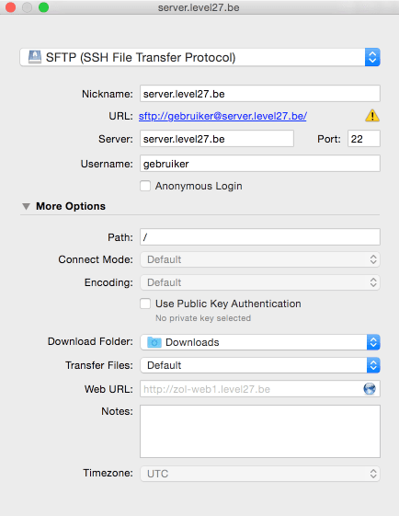This screenshot has height=516, width=399.
Task: Click the 'More Options' heading text
Action: point(71,206)
